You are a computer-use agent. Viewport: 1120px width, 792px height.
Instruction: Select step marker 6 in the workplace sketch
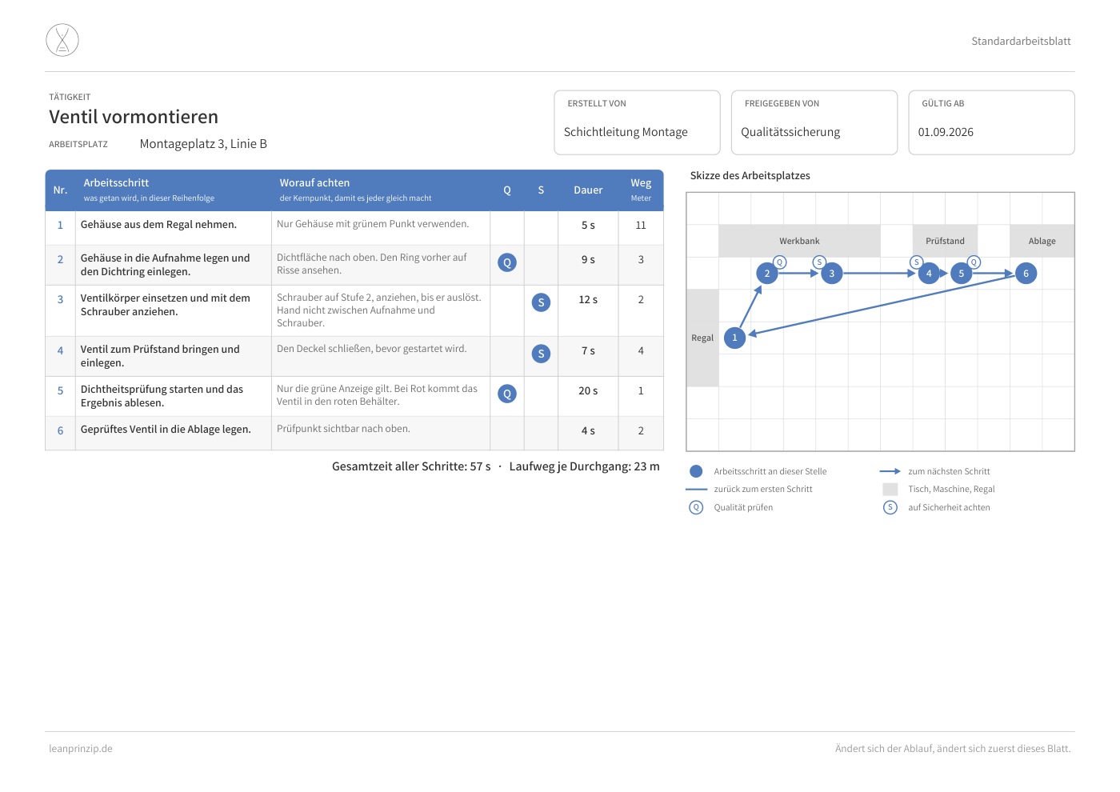pyautogui.click(x=1026, y=274)
